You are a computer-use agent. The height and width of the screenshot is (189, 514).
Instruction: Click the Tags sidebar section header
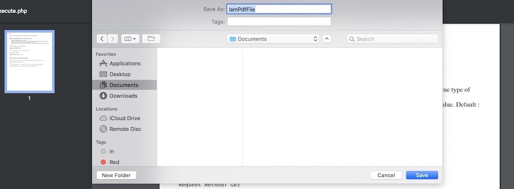pos(101,142)
